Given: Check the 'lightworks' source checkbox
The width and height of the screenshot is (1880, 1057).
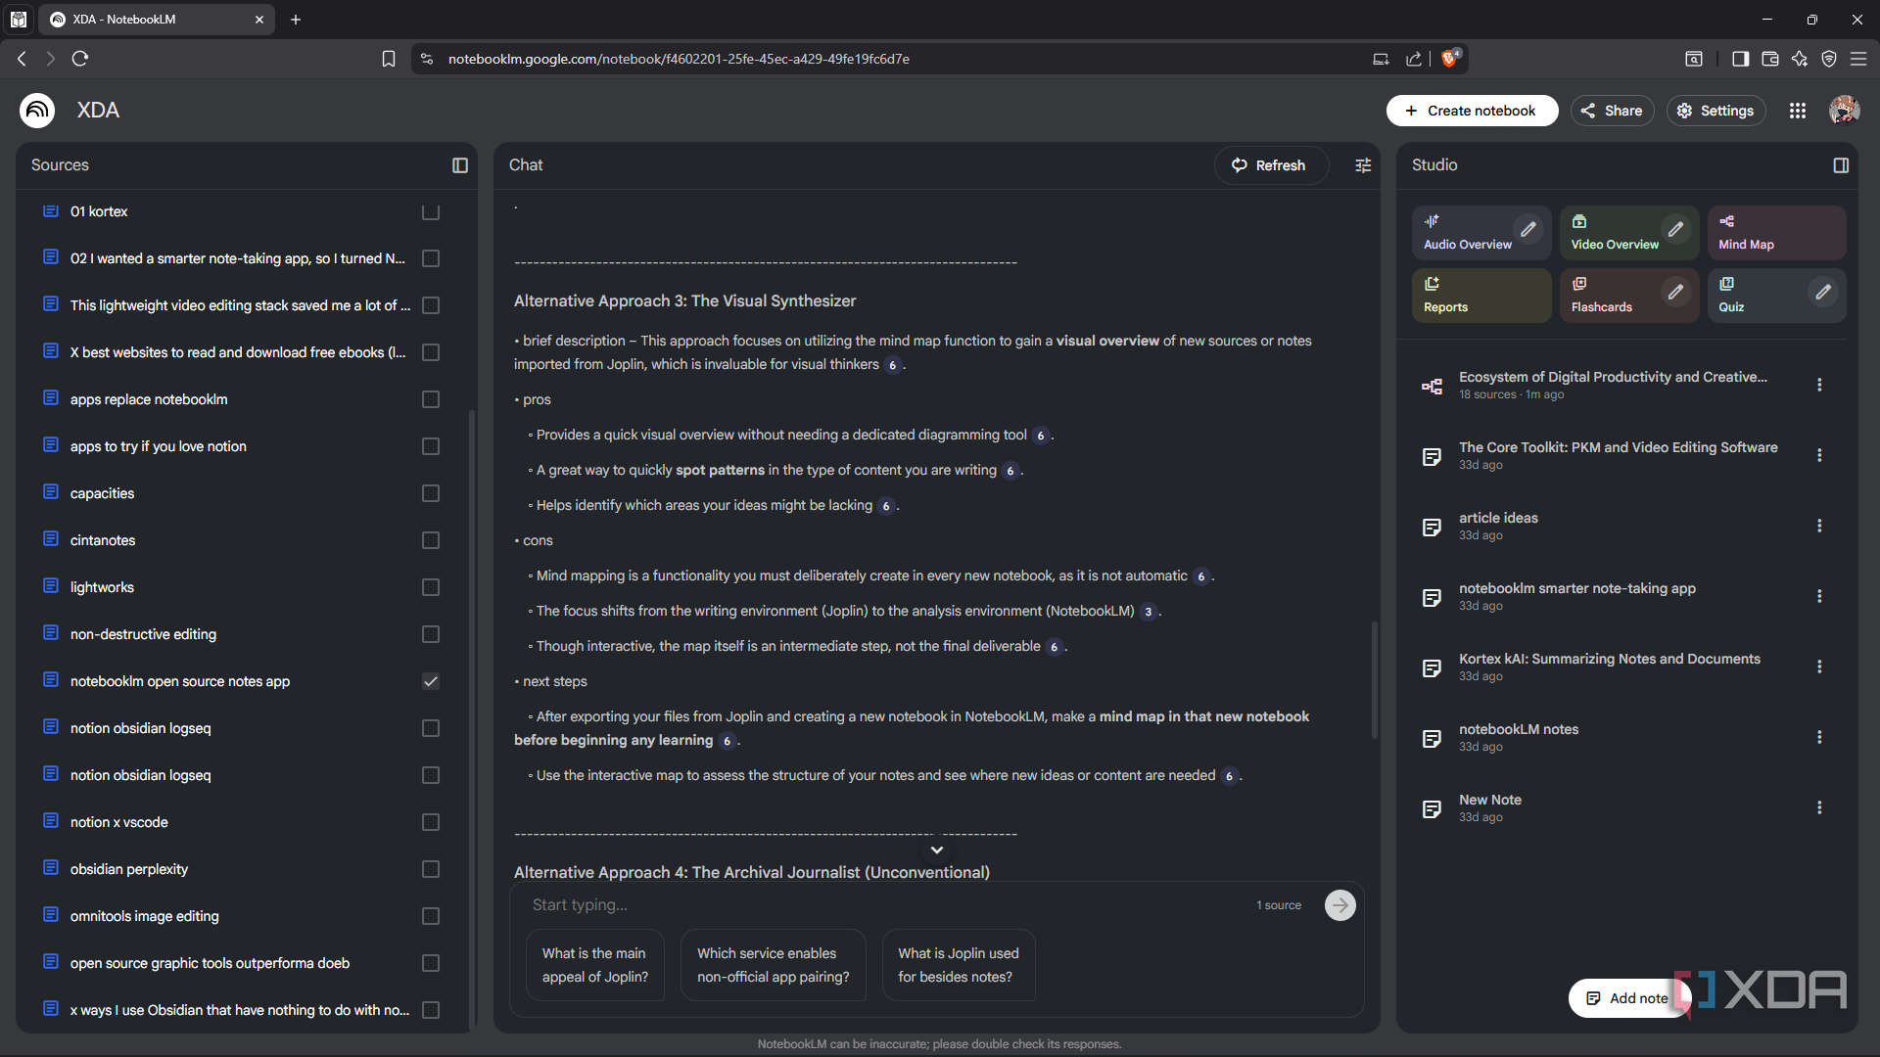Looking at the screenshot, I should (x=431, y=587).
